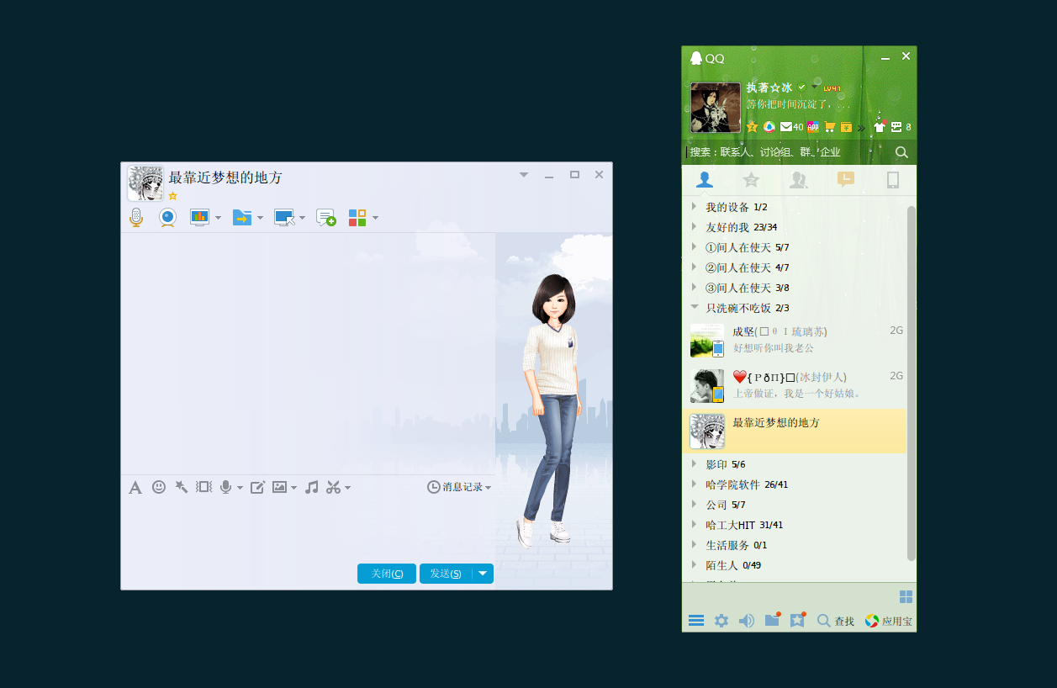Switch to groups tab two-person icon
Image resolution: width=1057 pixels, height=688 pixels.
pyautogui.click(x=799, y=179)
